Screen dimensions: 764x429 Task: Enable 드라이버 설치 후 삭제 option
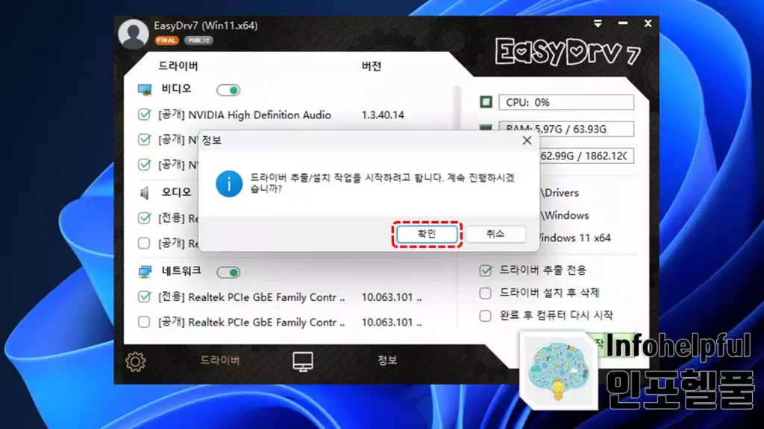pos(485,293)
